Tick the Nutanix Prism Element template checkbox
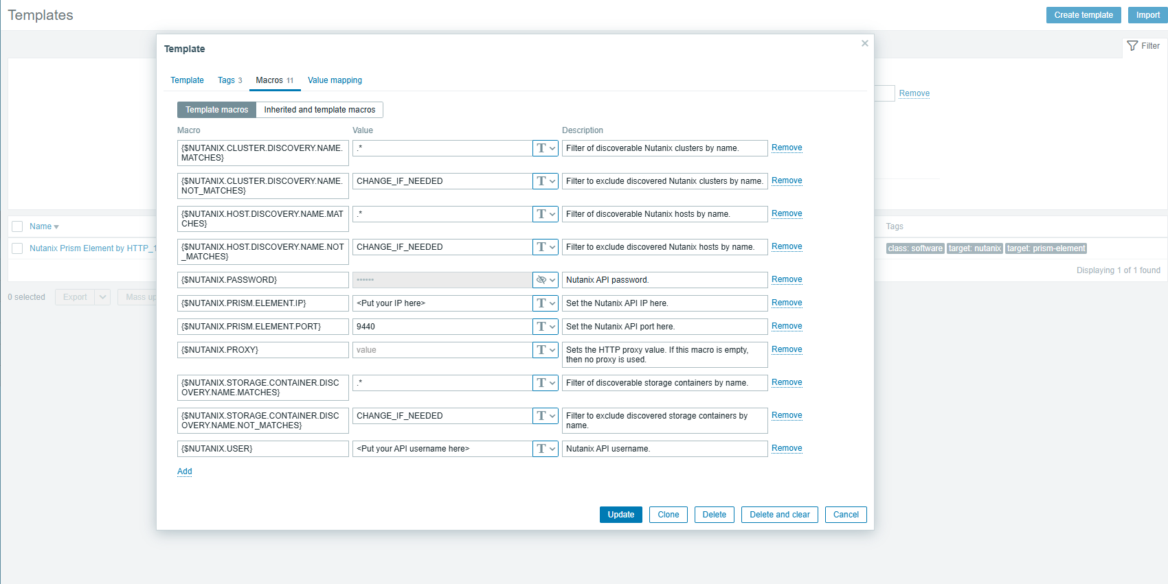The height and width of the screenshot is (584, 1168). point(18,248)
